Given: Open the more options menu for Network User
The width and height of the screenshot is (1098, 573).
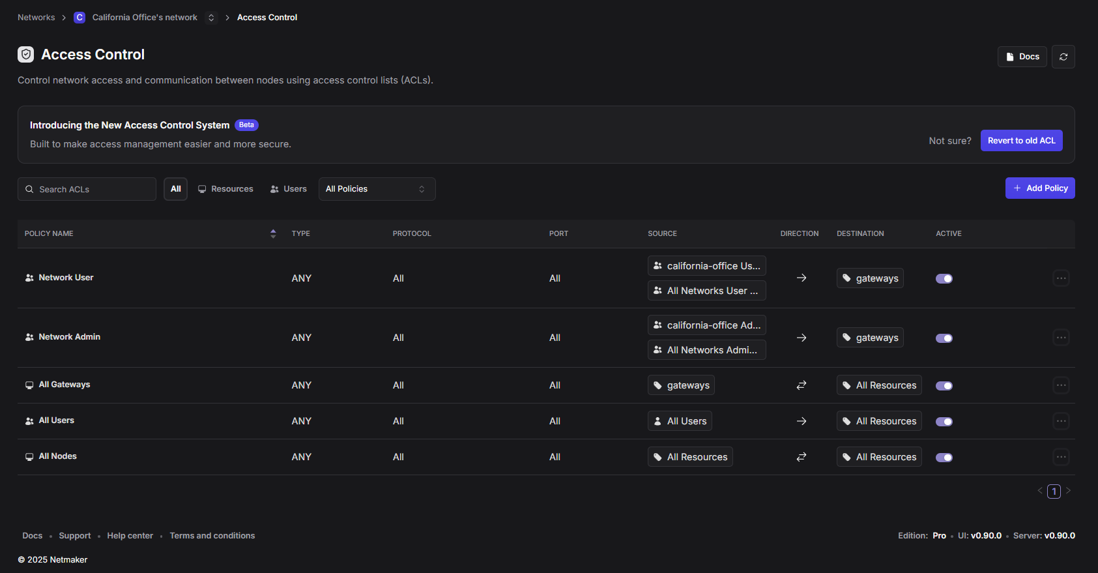Looking at the screenshot, I should (1061, 278).
